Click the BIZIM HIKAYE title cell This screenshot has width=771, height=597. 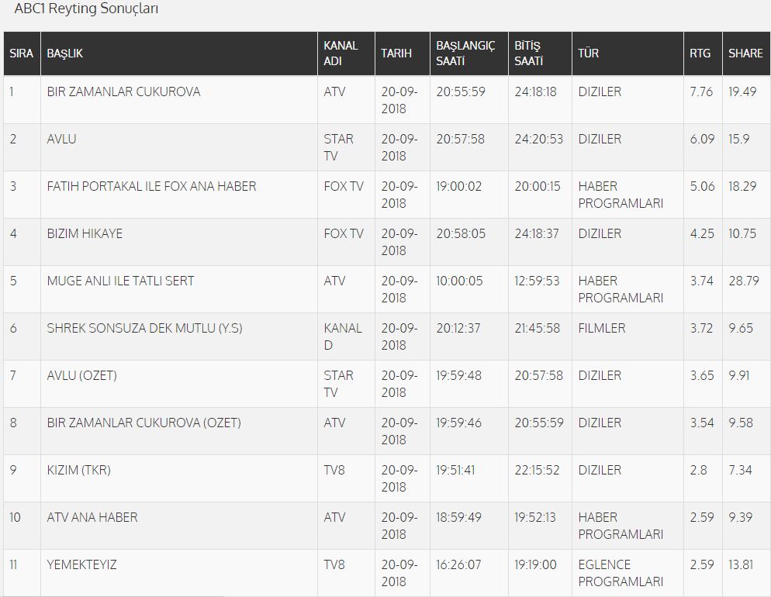(x=85, y=233)
